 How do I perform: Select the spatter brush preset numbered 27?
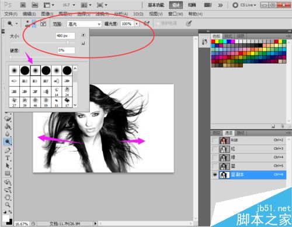(14, 102)
